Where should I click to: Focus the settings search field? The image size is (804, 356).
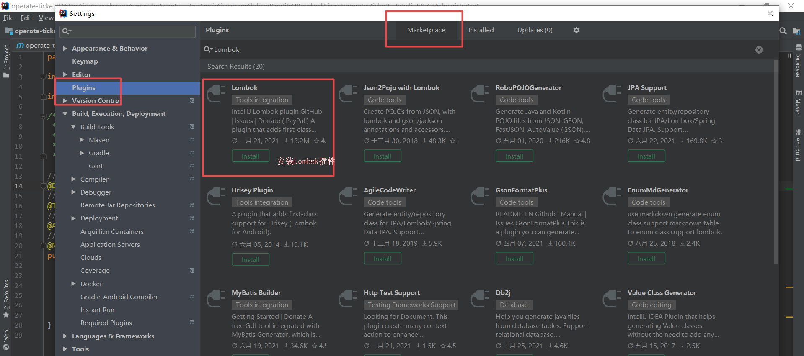tap(128, 31)
